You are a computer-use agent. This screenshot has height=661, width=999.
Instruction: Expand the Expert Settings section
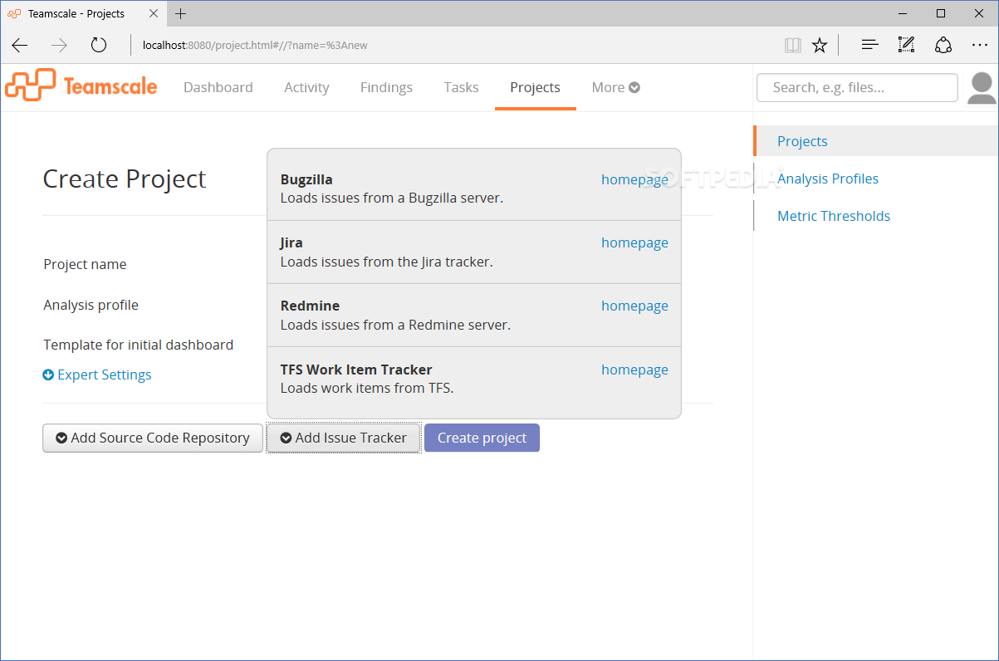click(97, 375)
